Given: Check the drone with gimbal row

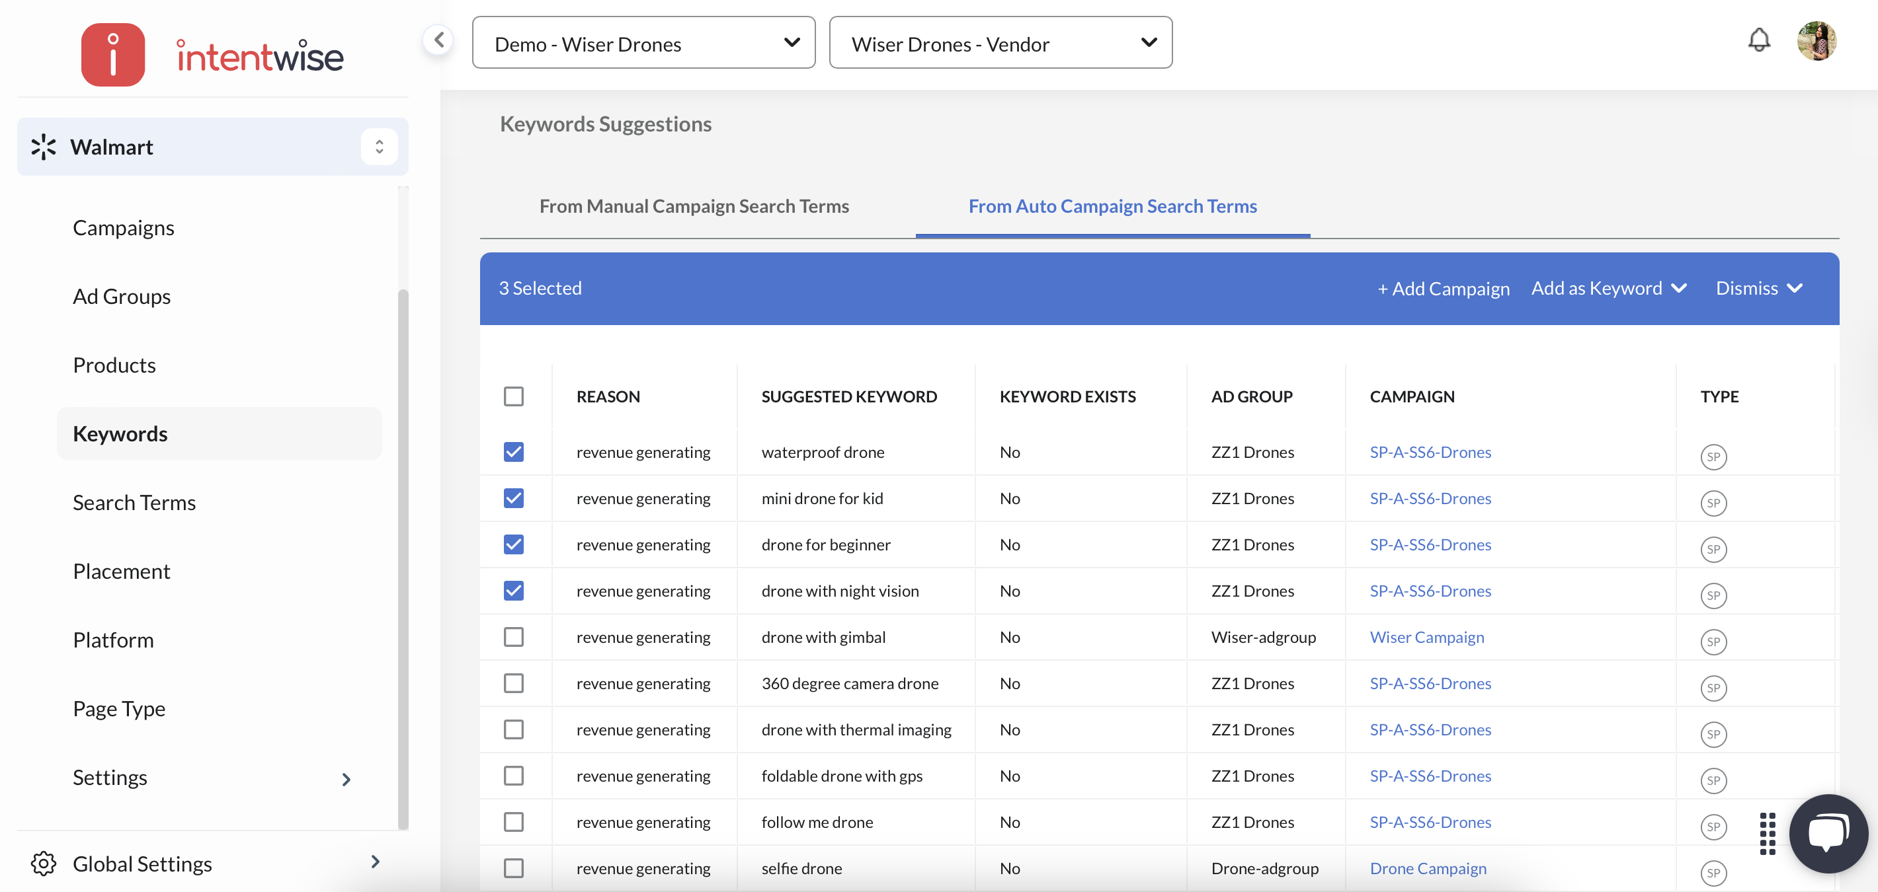Looking at the screenshot, I should click(x=513, y=636).
